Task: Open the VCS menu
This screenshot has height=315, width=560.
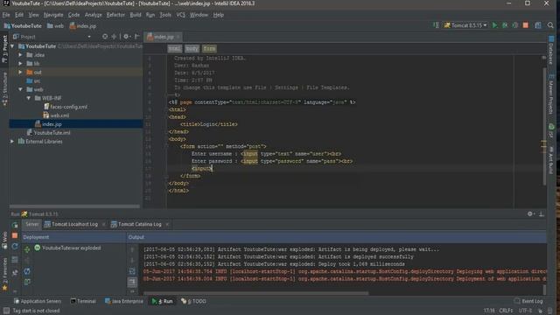Action: pos(181,15)
